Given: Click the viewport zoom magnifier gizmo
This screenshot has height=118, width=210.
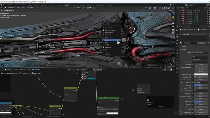Looking at the screenshot, I should [x=173, y=23].
